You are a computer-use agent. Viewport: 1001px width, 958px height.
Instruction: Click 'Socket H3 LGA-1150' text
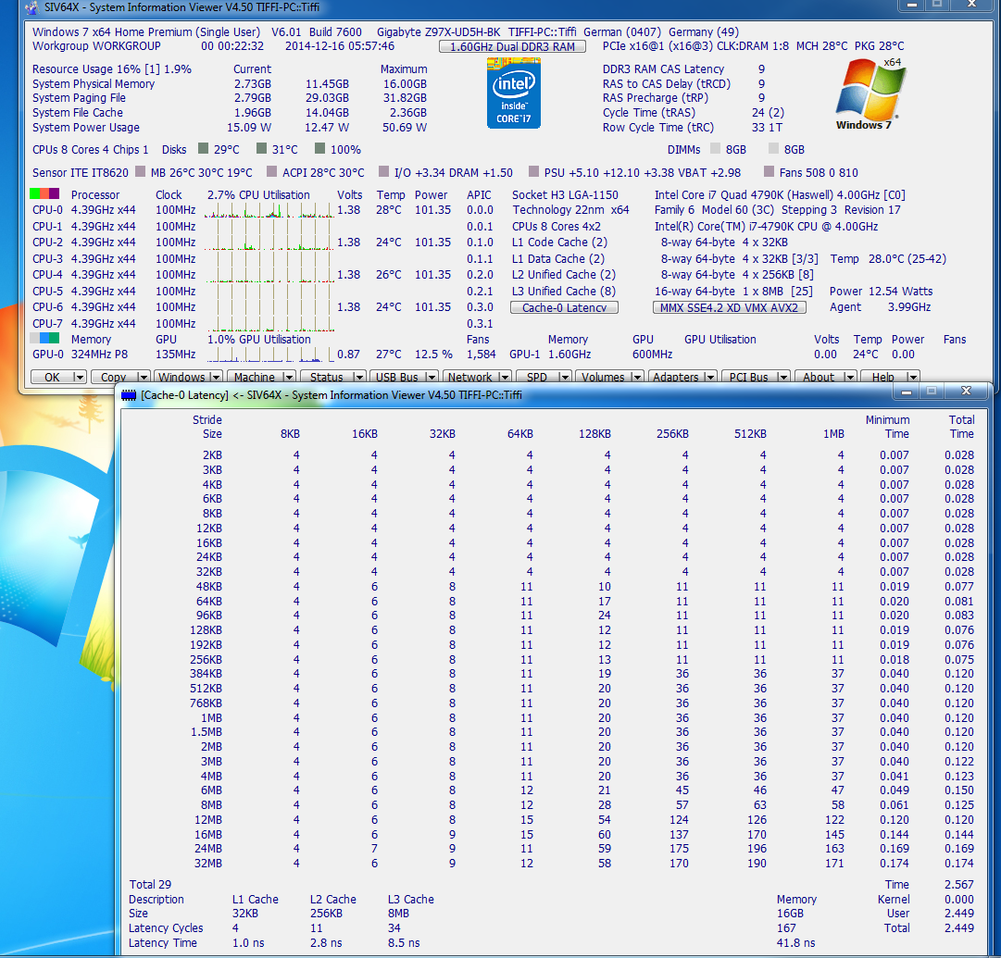[565, 194]
